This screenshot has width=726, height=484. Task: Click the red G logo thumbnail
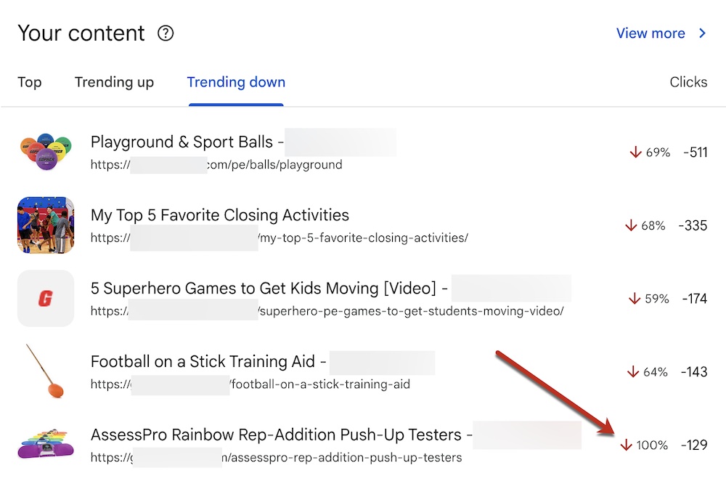coord(46,298)
